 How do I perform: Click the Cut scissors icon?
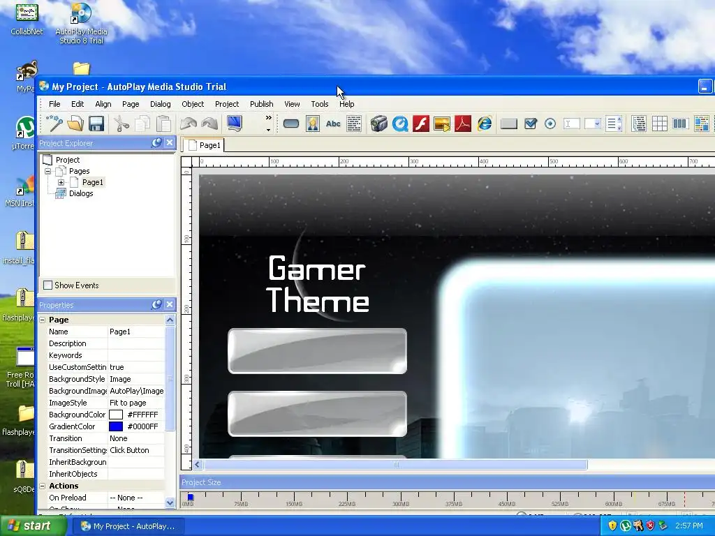121,124
